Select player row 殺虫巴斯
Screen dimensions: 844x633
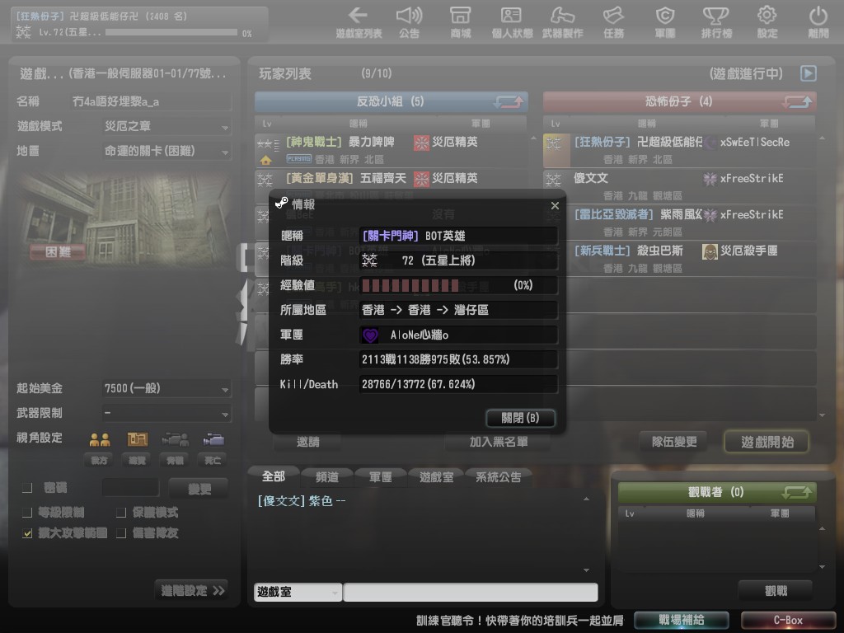tap(679, 258)
